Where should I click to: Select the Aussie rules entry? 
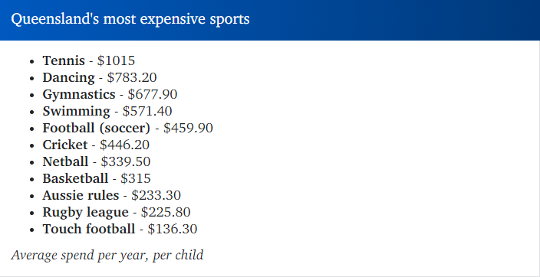(x=111, y=196)
